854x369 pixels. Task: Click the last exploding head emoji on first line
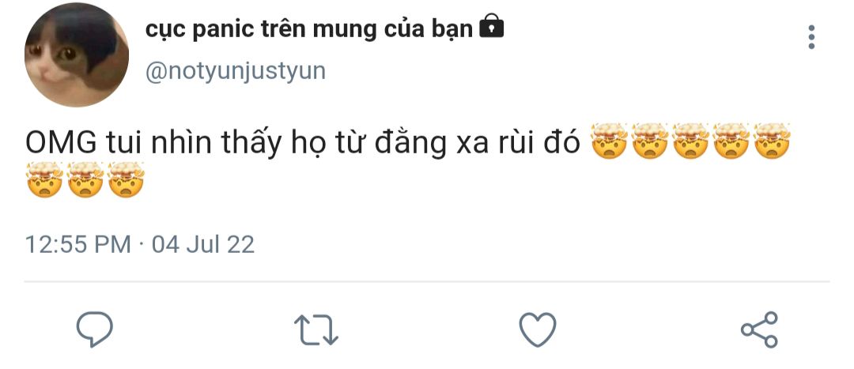tap(772, 141)
